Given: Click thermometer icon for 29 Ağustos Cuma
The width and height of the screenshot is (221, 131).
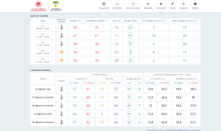Looking at the screenshot, I should 61,114.
